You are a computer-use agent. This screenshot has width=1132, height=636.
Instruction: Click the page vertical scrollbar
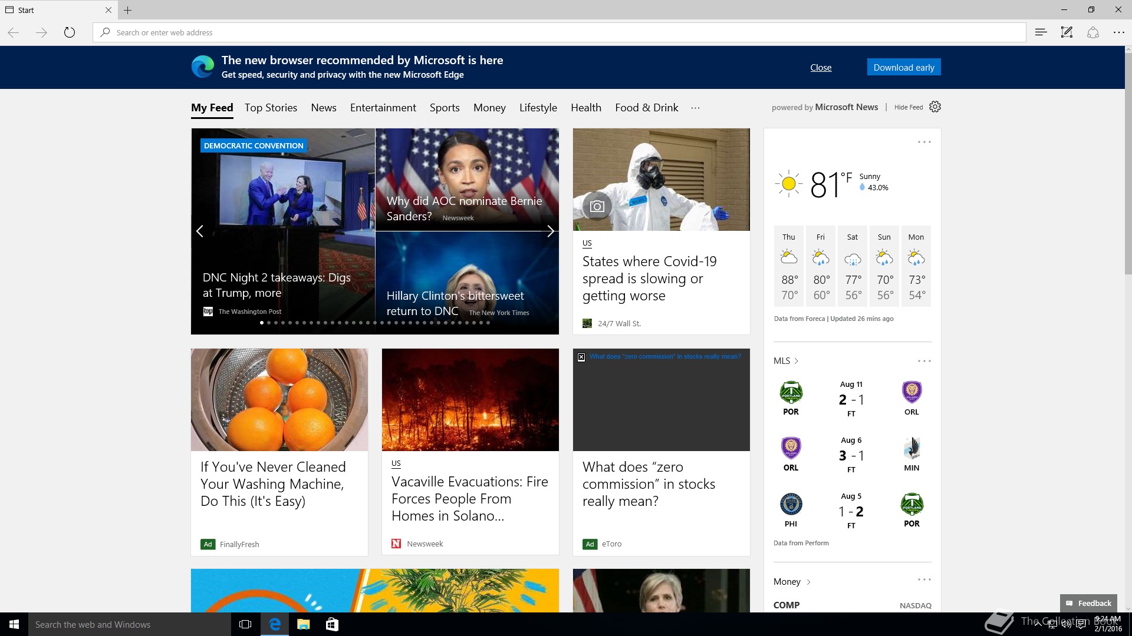1128,165
